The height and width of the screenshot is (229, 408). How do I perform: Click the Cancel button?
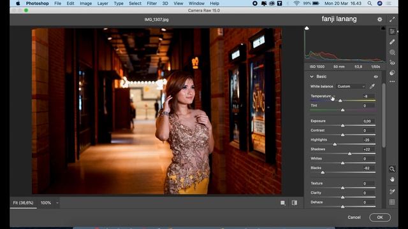354,218
